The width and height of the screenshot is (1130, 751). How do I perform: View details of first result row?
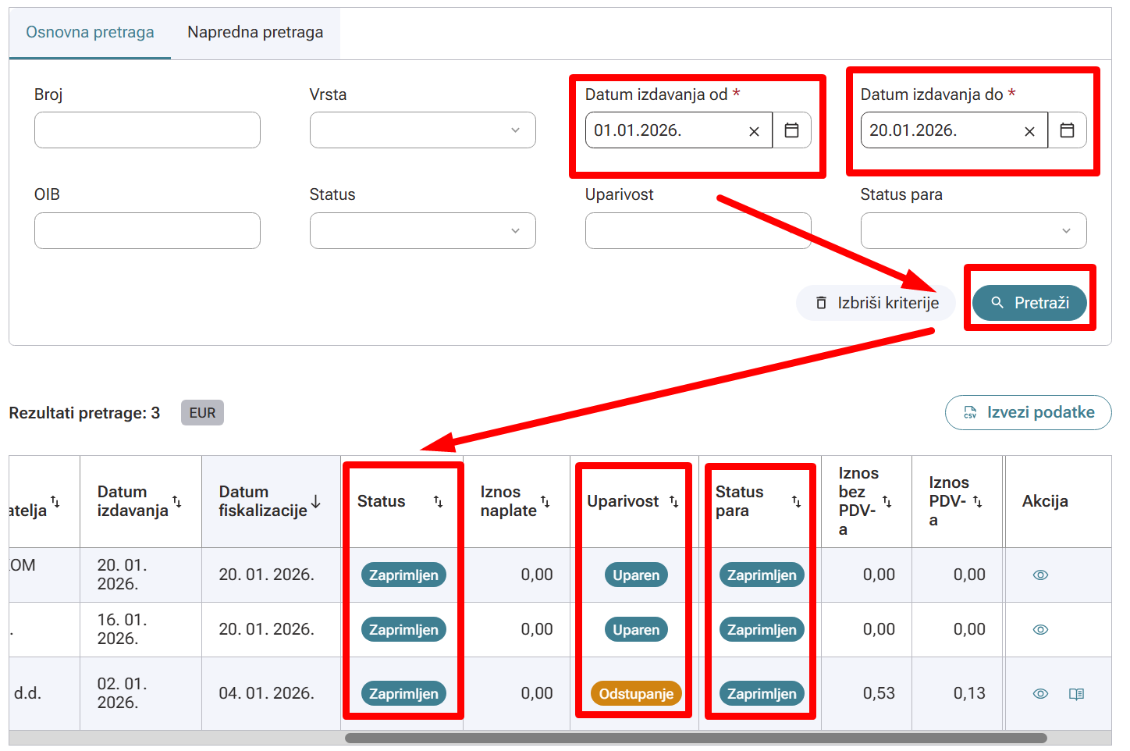pyautogui.click(x=1040, y=575)
